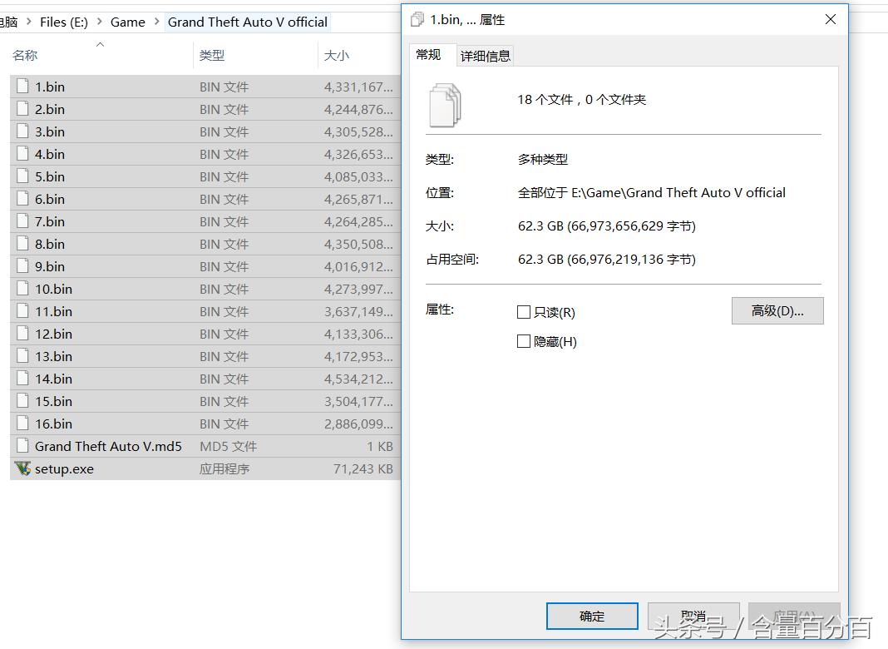Click the 18 个文件，0 个文件夹 summary text

pyautogui.click(x=582, y=100)
